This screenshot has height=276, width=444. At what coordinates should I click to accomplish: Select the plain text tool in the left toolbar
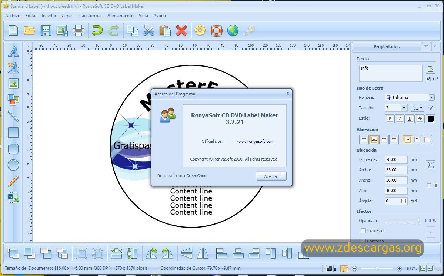tap(13, 51)
